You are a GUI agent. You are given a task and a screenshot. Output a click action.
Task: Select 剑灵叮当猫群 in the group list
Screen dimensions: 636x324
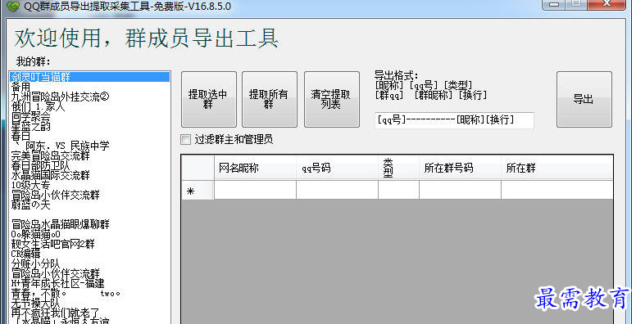[89, 77]
